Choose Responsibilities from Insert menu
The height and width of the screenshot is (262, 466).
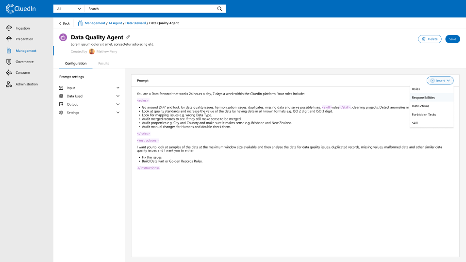432,98
